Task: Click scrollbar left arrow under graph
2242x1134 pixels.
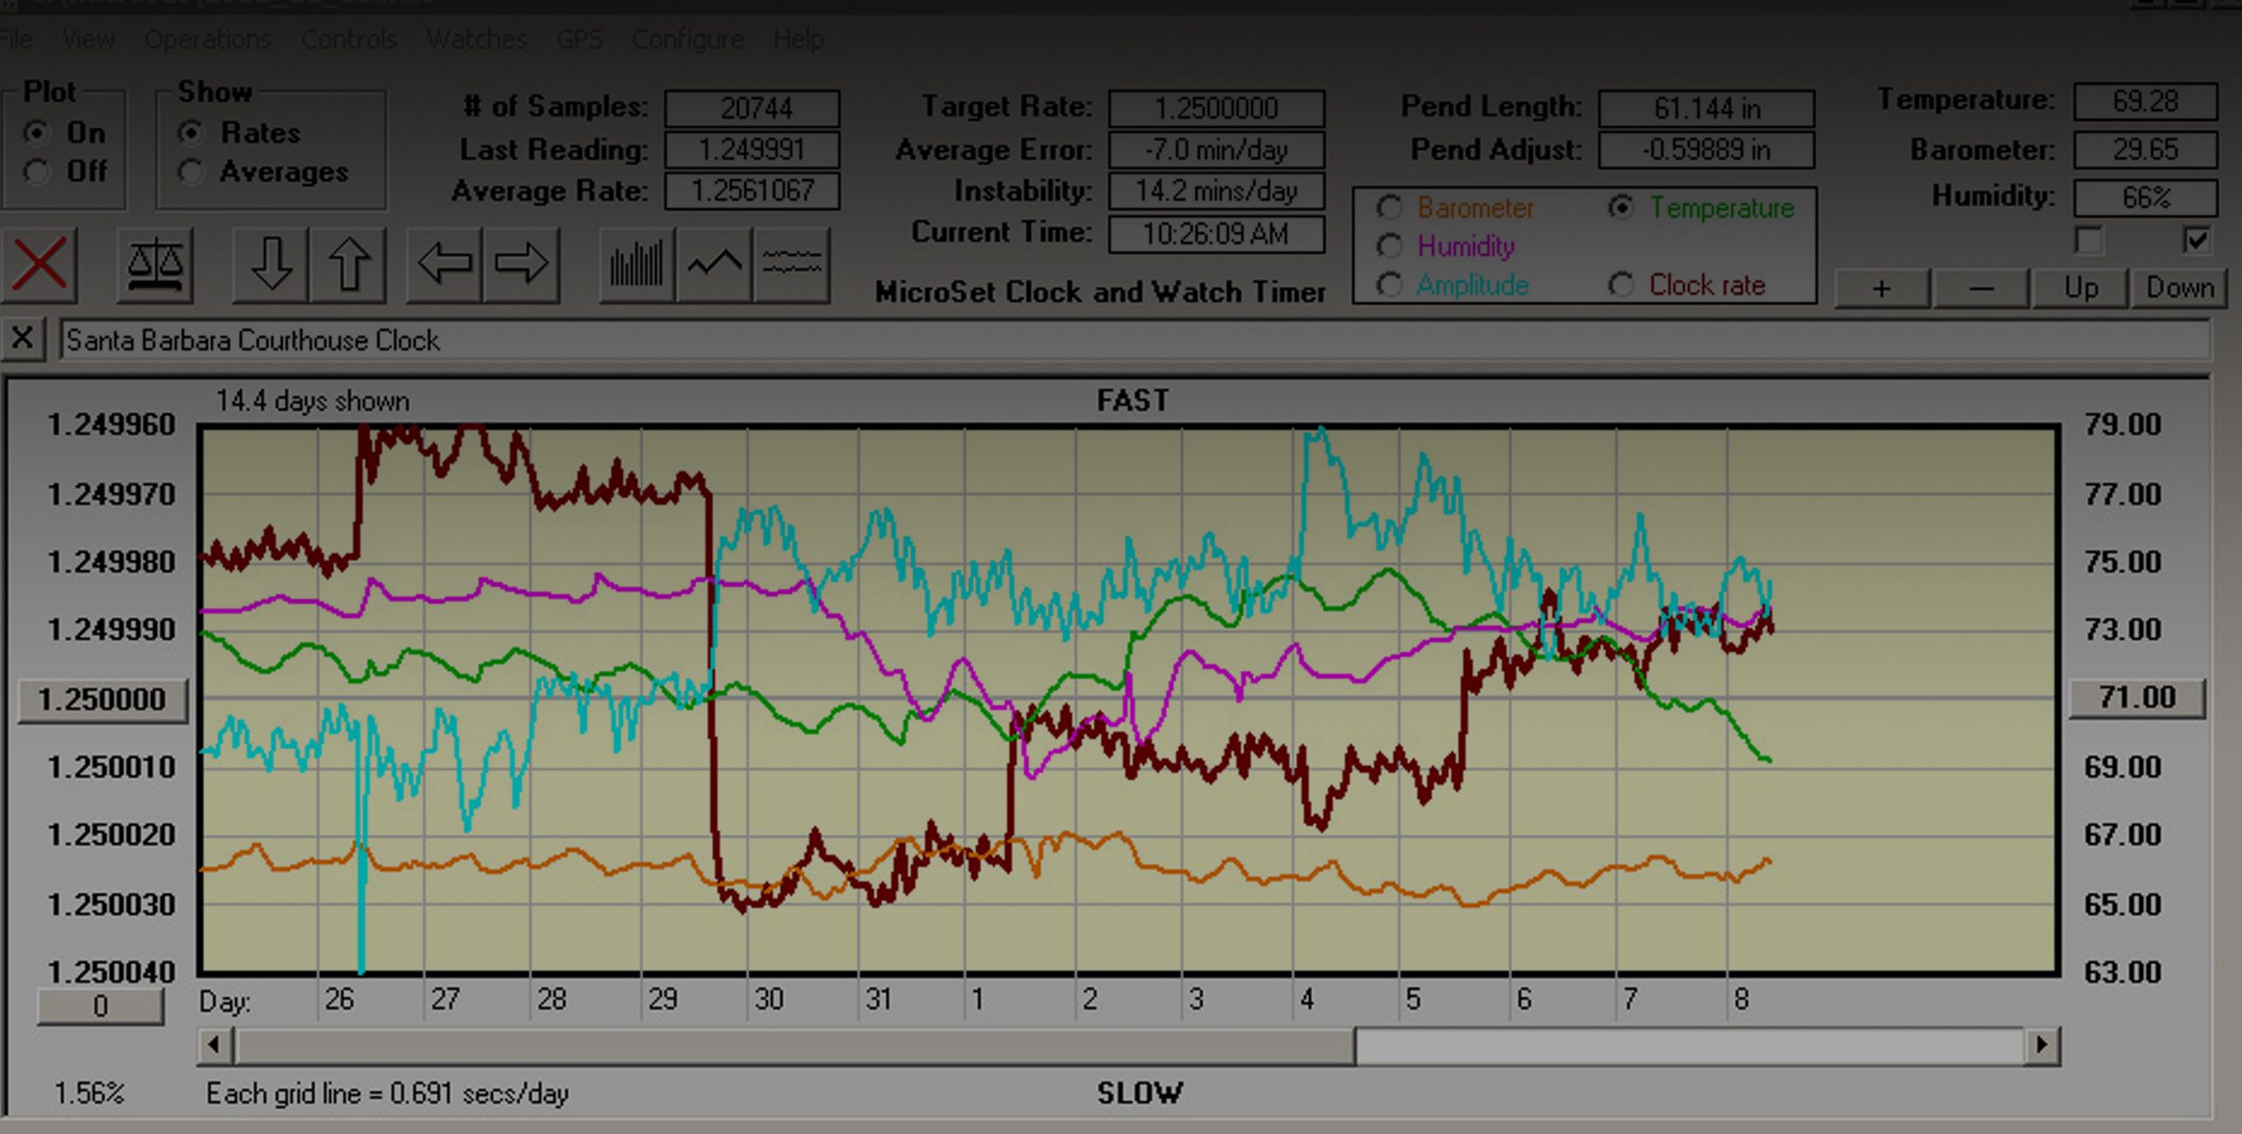Action: tap(215, 1045)
